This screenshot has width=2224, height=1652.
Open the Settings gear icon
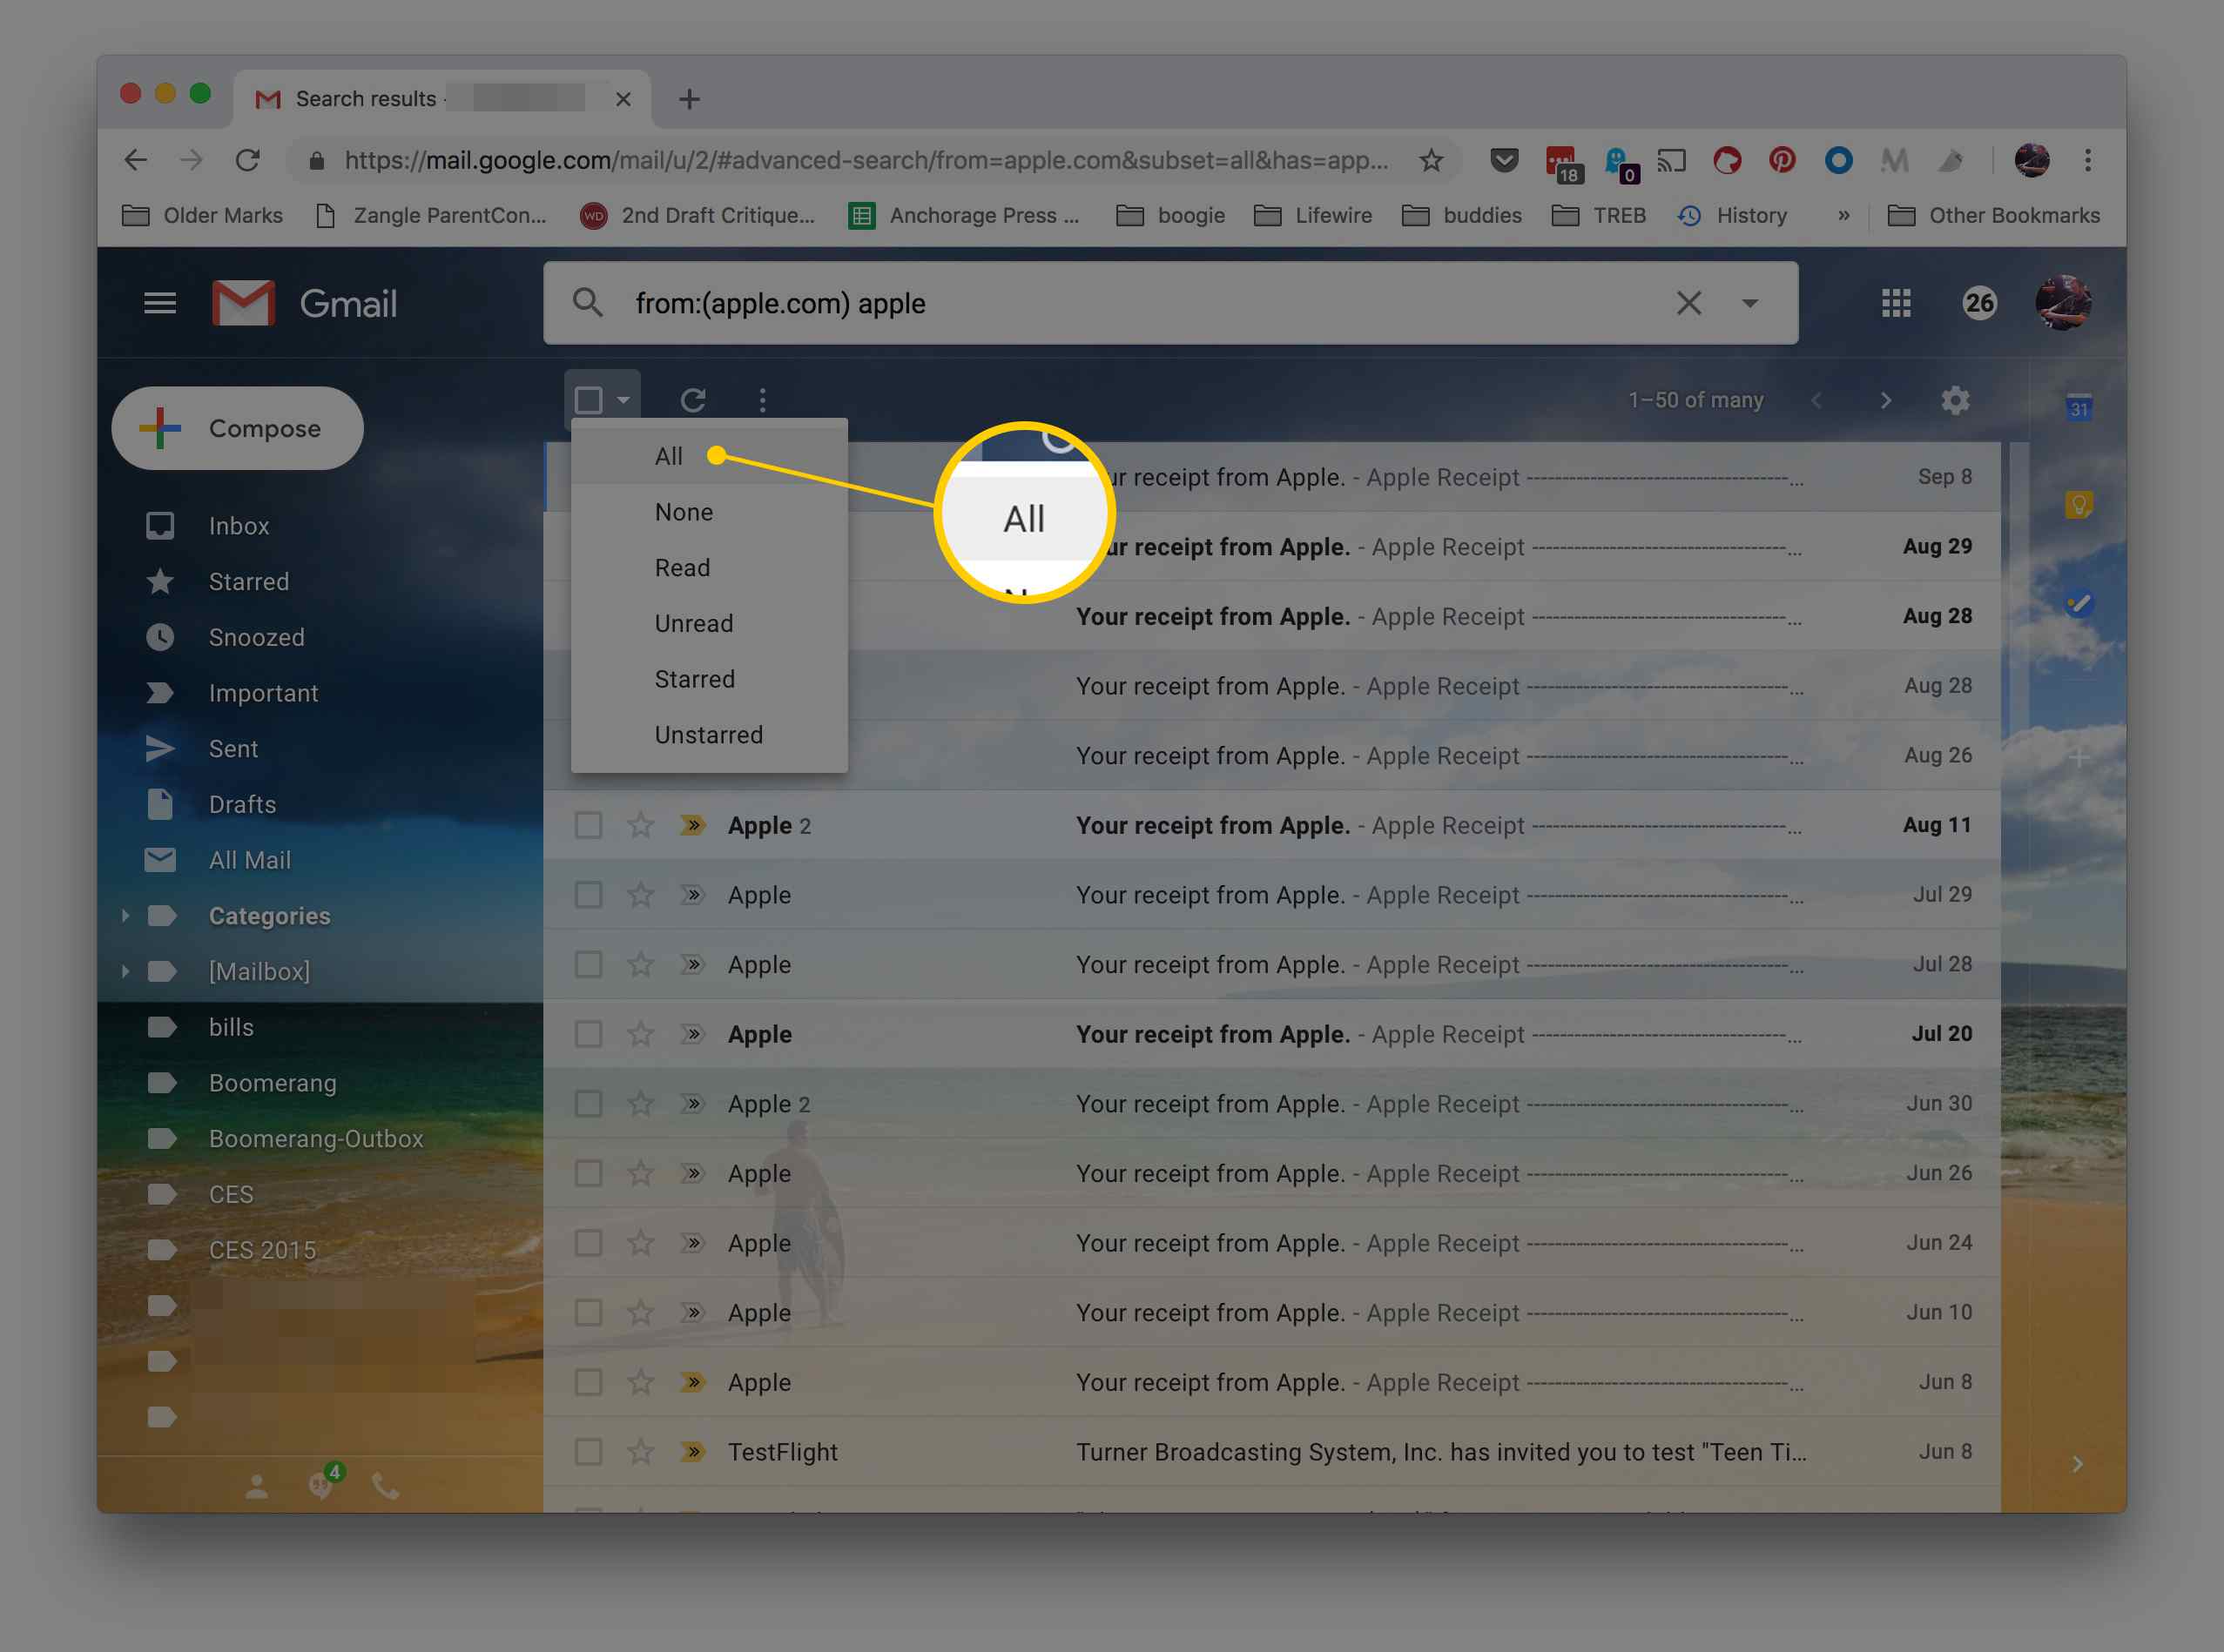(1955, 400)
